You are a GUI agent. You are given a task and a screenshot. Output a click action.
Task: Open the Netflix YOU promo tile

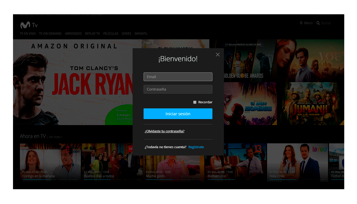[x=311, y=61]
